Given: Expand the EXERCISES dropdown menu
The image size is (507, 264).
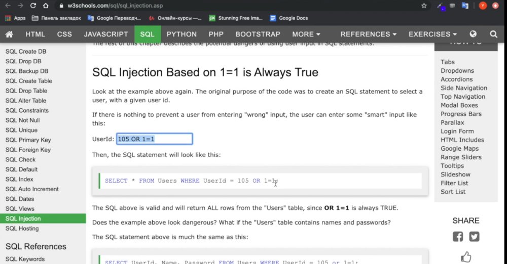Looking at the screenshot, I should [432, 34].
